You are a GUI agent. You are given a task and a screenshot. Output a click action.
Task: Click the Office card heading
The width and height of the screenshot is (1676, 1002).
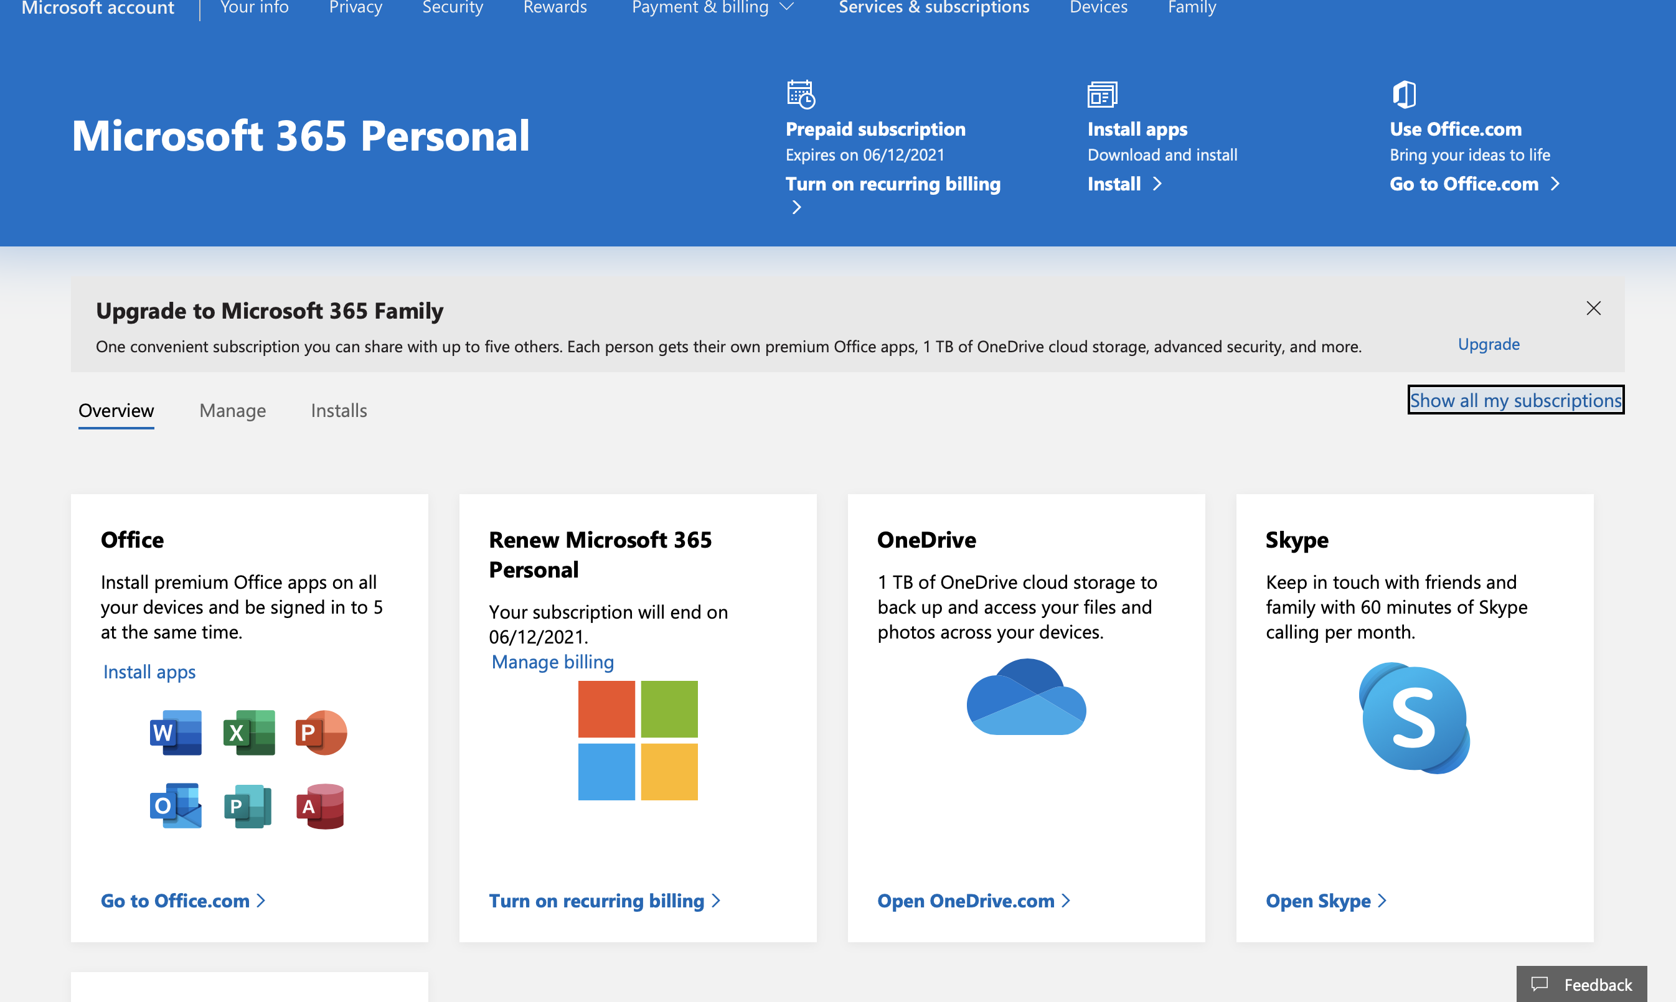[x=133, y=540]
